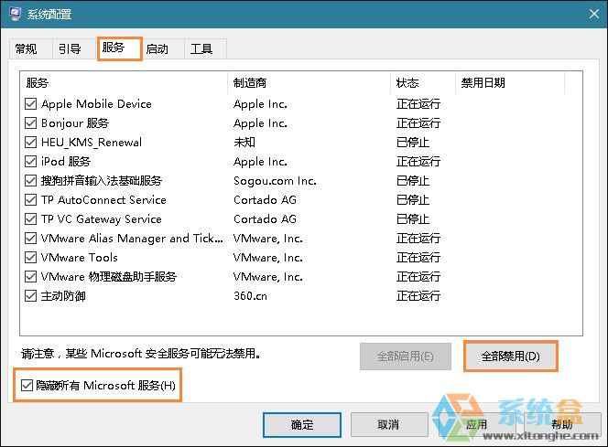Open the 工具 tab
This screenshot has height=447, width=608.
pos(205,48)
